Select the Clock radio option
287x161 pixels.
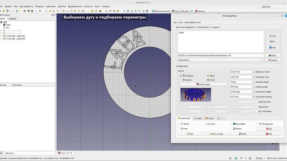click(x=205, y=80)
